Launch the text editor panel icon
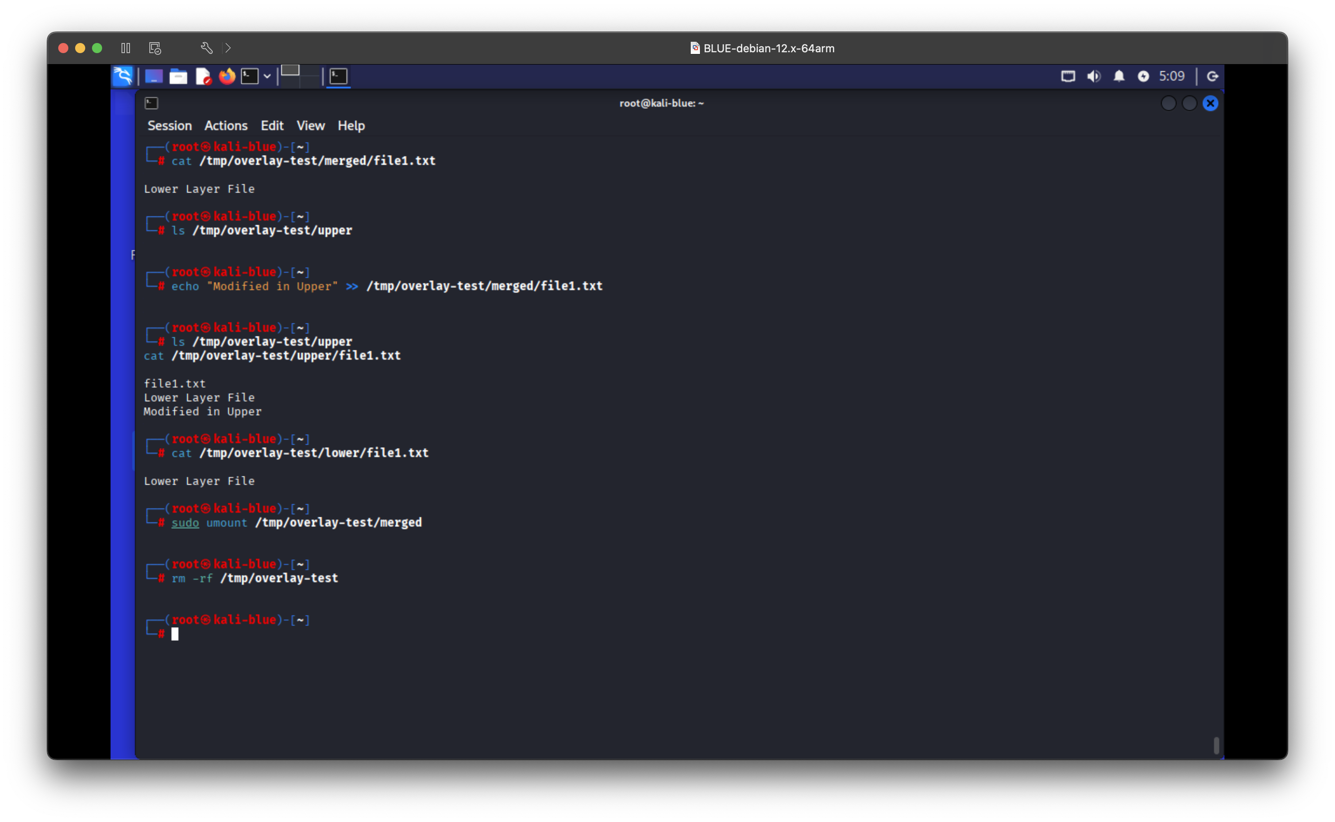The width and height of the screenshot is (1335, 822). point(203,76)
